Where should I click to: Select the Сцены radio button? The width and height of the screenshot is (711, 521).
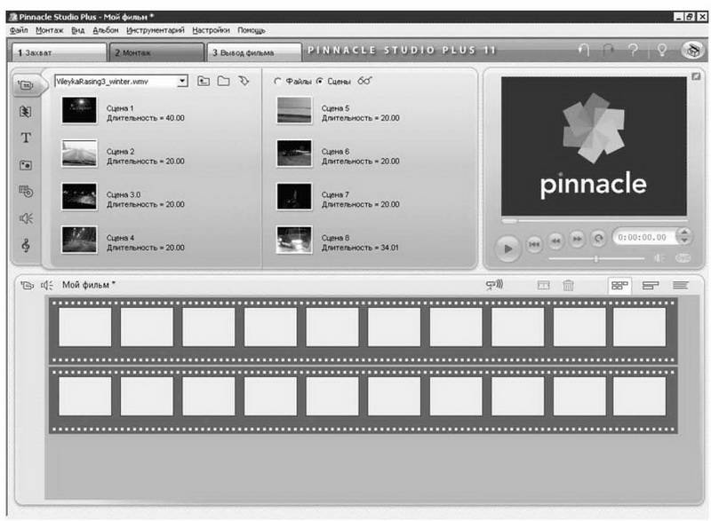pyautogui.click(x=320, y=81)
